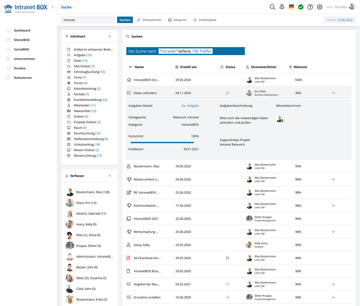Image resolution: width=360 pixels, height=306 pixels.
Task: Open Kunden in the sidebar
Action: pyautogui.click(x=20, y=68)
